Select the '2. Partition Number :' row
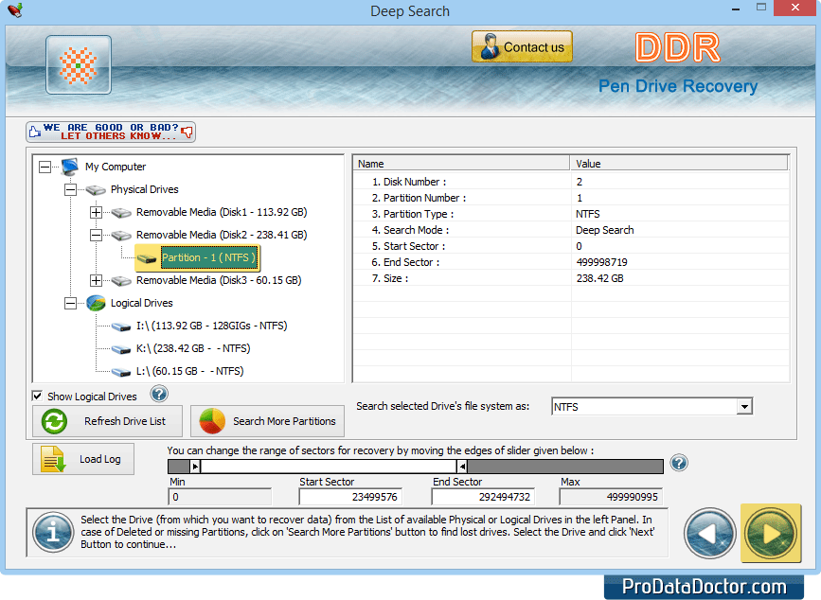This screenshot has height=600, width=821. pos(571,198)
